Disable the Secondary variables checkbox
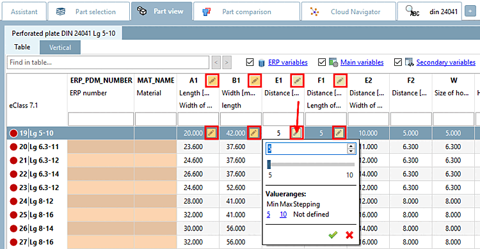The width and height of the screenshot is (480, 249). pos(397,62)
